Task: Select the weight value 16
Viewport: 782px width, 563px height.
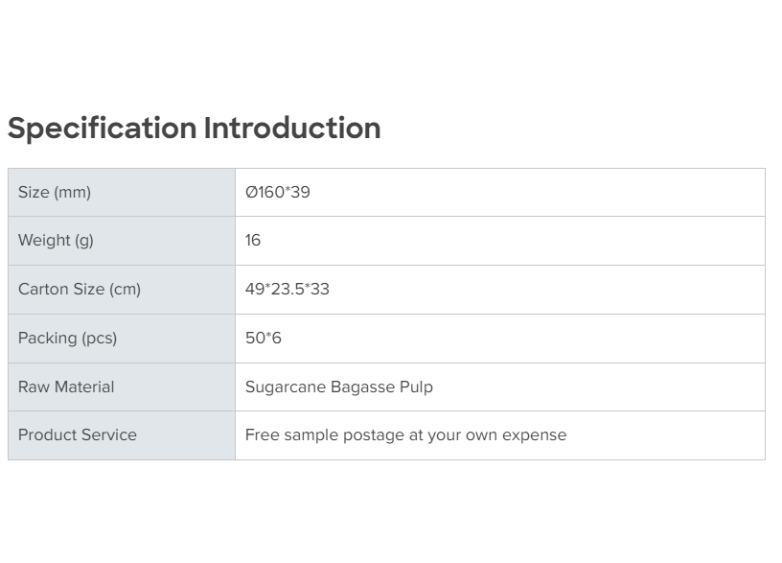Action: pos(253,240)
